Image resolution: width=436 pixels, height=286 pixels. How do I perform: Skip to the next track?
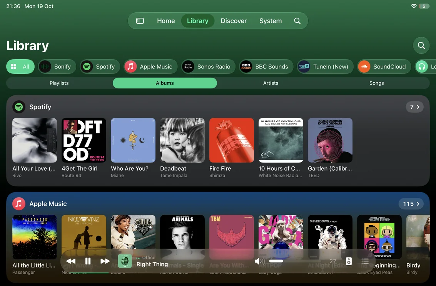(x=105, y=261)
